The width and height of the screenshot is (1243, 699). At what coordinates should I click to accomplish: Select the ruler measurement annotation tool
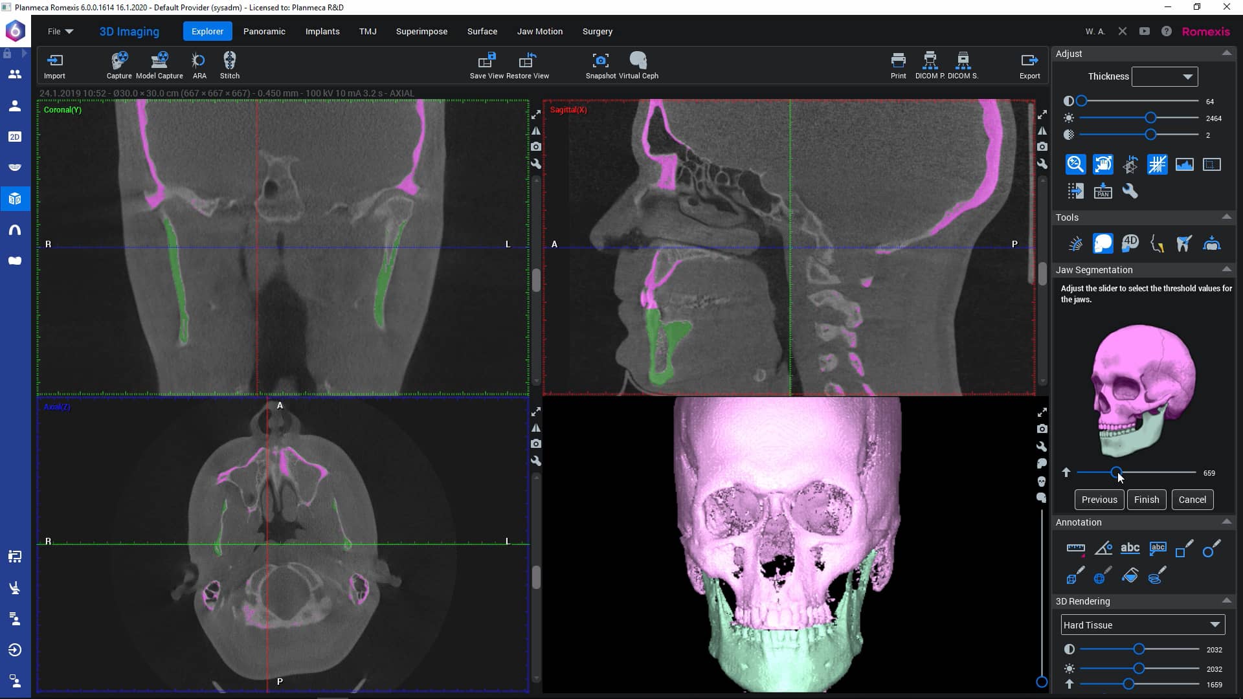[1076, 548]
